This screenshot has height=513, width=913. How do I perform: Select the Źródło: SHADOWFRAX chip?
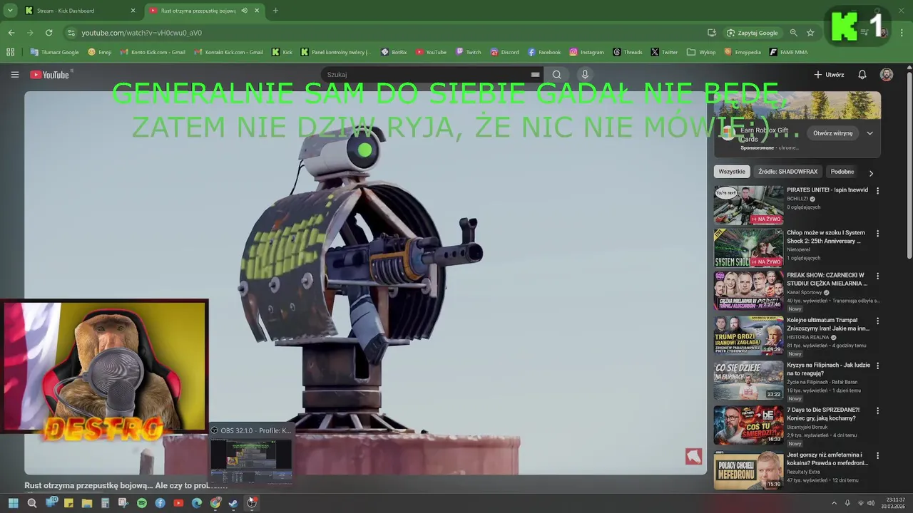point(788,172)
